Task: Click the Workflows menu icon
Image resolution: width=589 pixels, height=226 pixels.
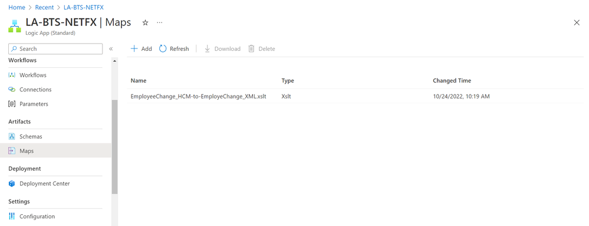Action: click(12, 75)
